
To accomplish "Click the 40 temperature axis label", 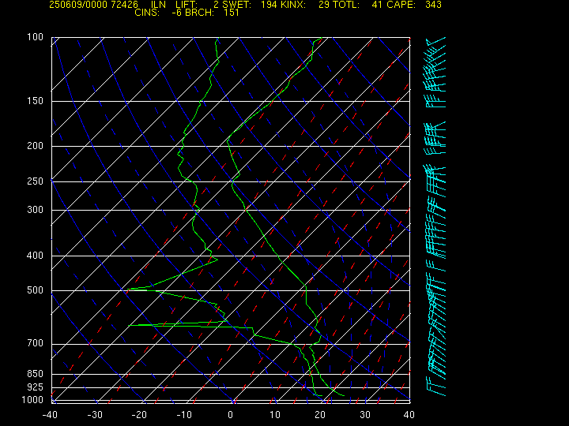I will coord(409,415).
